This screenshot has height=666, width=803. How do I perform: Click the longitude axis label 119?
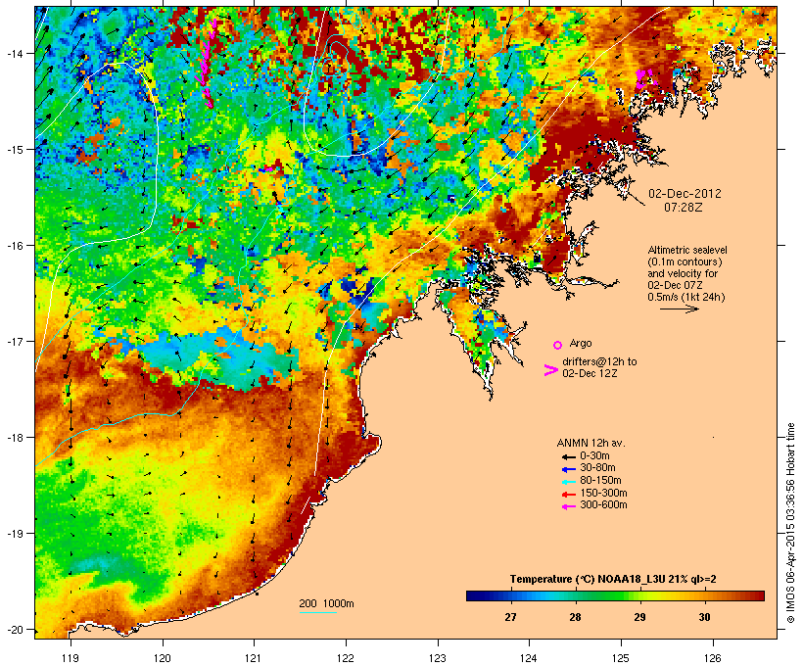(x=71, y=658)
